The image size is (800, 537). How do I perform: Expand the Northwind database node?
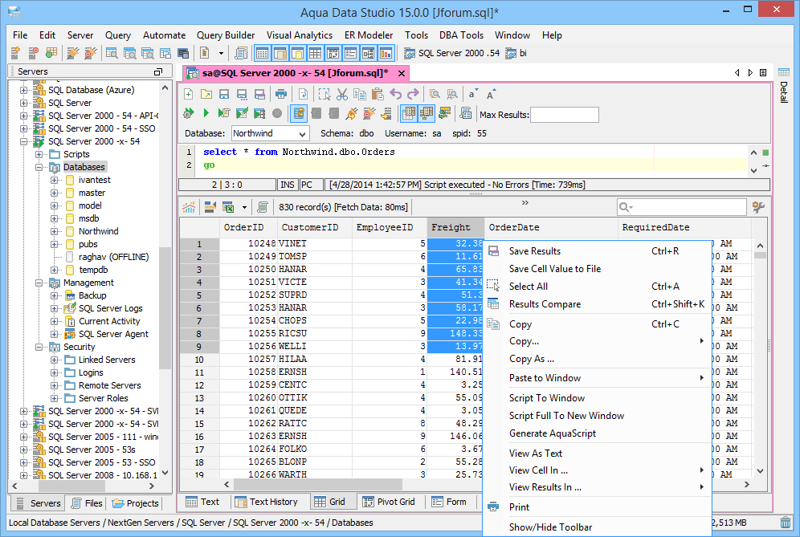(54, 231)
